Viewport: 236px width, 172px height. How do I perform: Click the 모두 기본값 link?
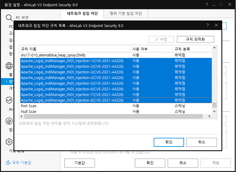click(x=22, y=163)
